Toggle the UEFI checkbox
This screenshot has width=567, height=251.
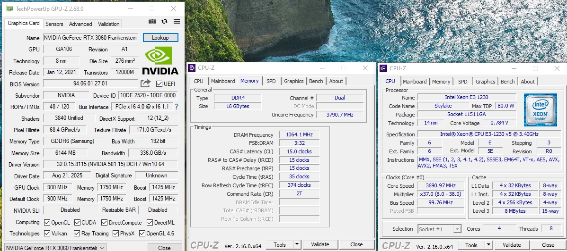point(159,84)
